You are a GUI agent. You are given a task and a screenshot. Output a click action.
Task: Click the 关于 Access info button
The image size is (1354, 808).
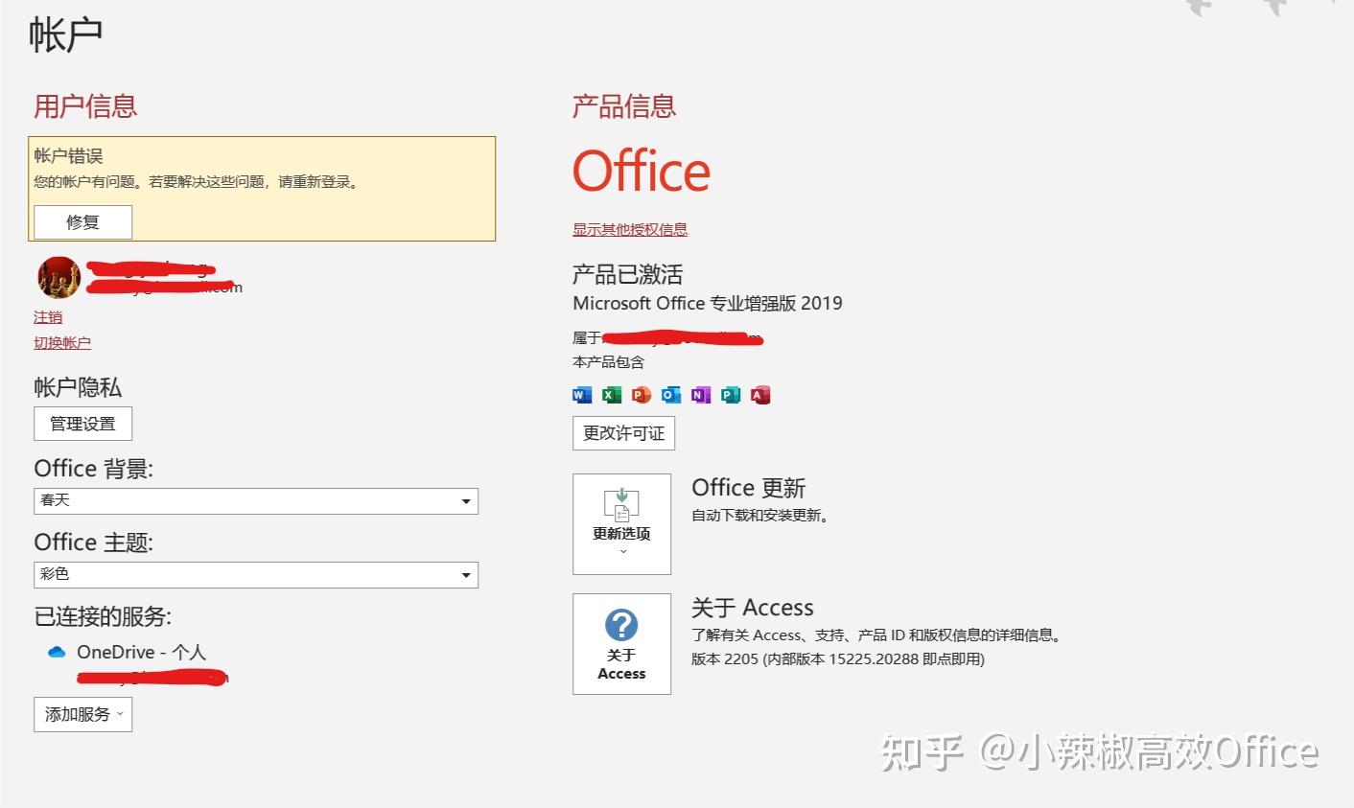621,643
